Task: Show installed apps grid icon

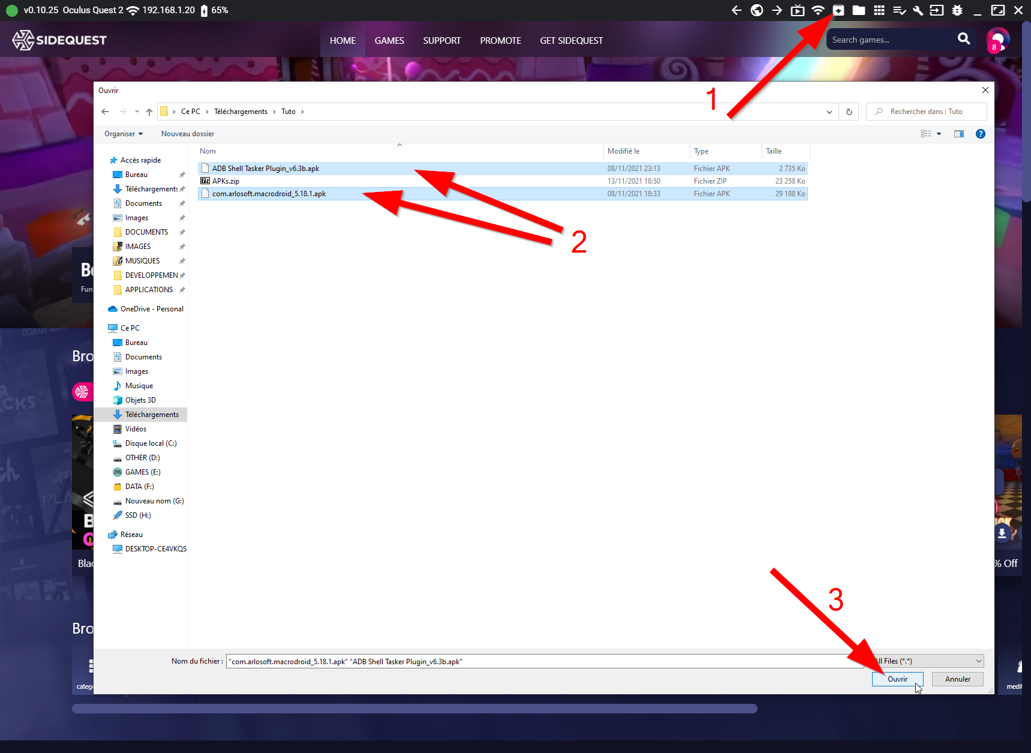Action: (x=879, y=10)
